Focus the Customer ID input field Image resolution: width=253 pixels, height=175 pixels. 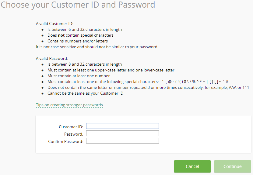click(x=122, y=126)
